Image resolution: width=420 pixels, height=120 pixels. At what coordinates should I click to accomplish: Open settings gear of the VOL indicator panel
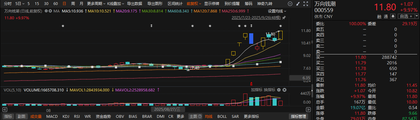(x=279, y=90)
